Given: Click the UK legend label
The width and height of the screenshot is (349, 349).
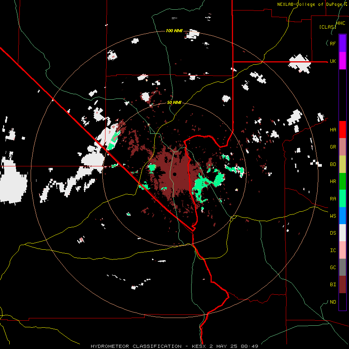Looking at the screenshot, I should [333, 61].
